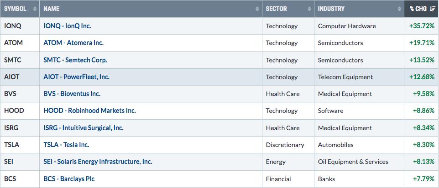Select the SECTOR column header label
The height and width of the screenshot is (188, 439).
(x=277, y=9)
